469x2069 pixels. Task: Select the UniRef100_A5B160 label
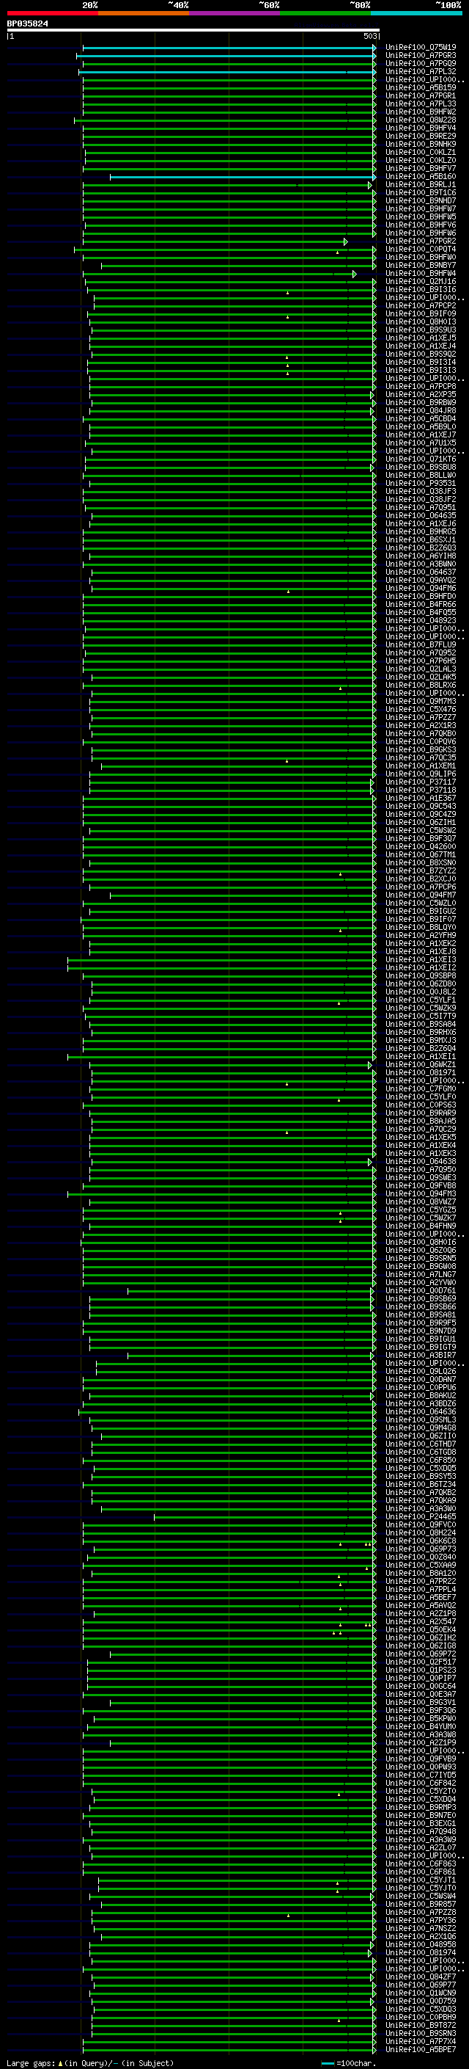point(421,177)
